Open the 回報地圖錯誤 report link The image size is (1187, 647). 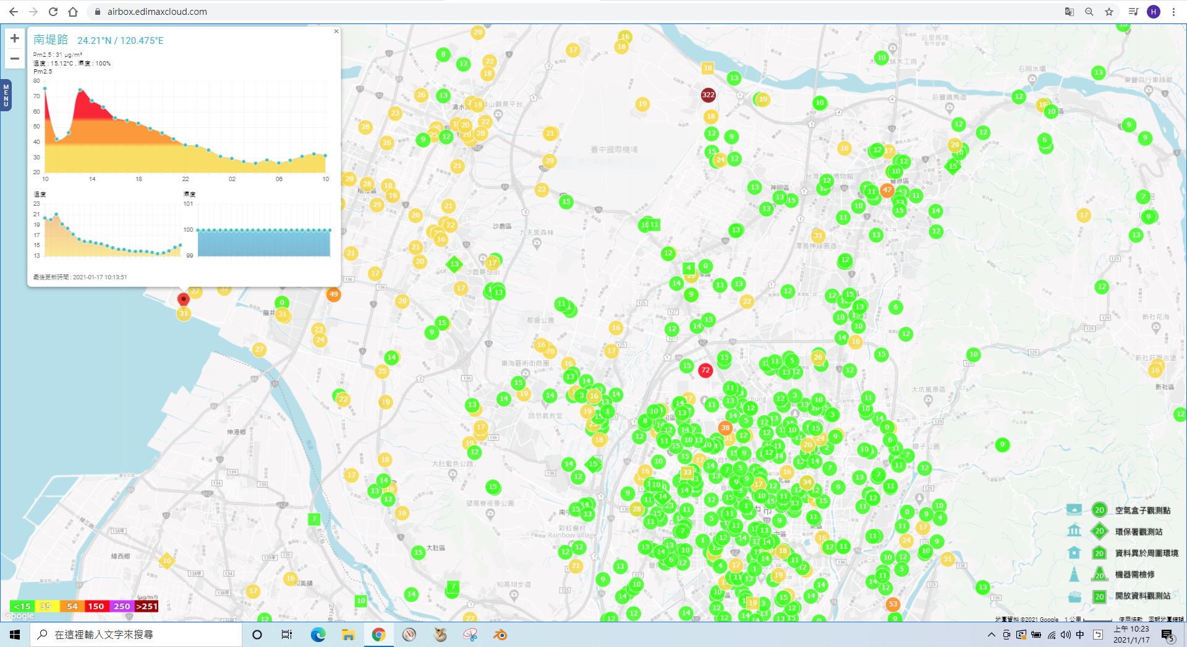pyautogui.click(x=1166, y=619)
